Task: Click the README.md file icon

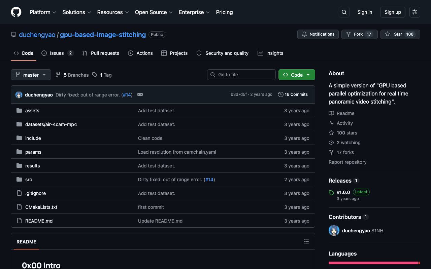Action: click(19, 221)
